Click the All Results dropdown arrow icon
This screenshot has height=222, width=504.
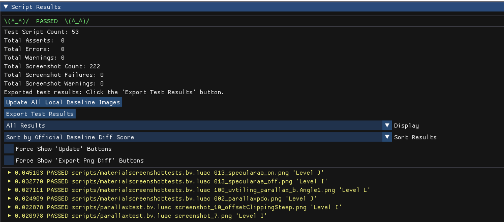click(x=387, y=125)
